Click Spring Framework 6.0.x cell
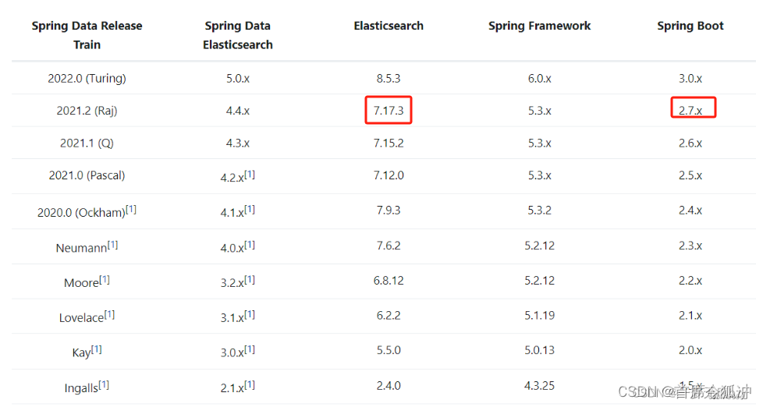763x407 pixels. click(539, 78)
